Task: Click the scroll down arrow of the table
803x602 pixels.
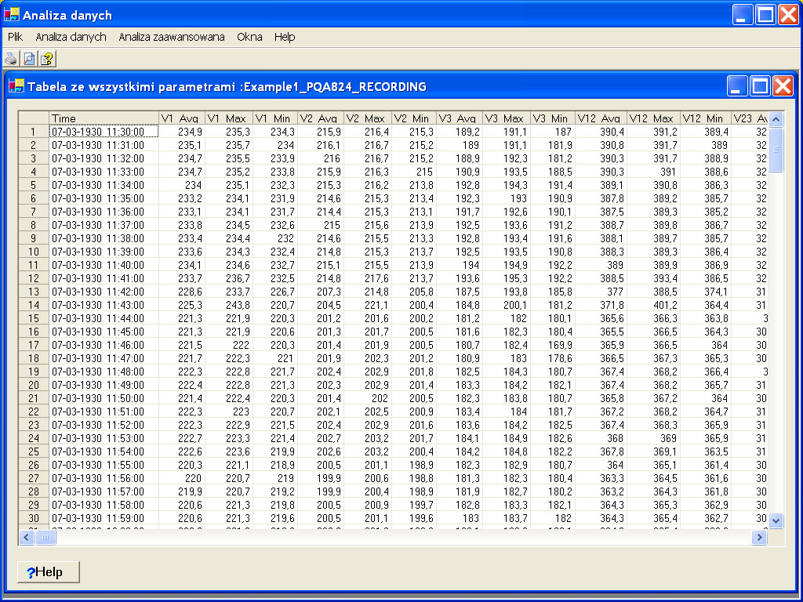Action: pos(776,520)
